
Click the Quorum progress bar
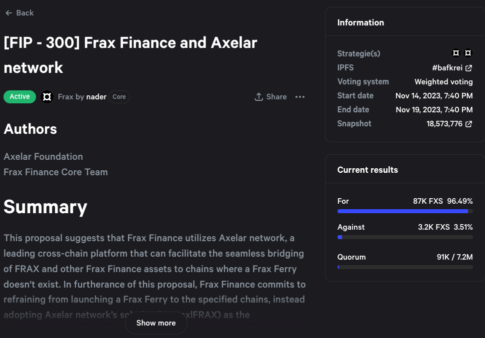(x=405, y=267)
